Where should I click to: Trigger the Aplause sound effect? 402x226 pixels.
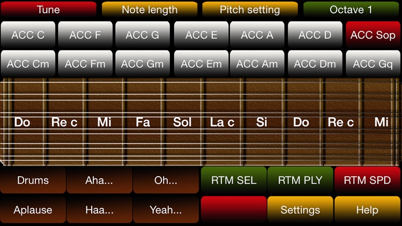pyautogui.click(x=33, y=210)
